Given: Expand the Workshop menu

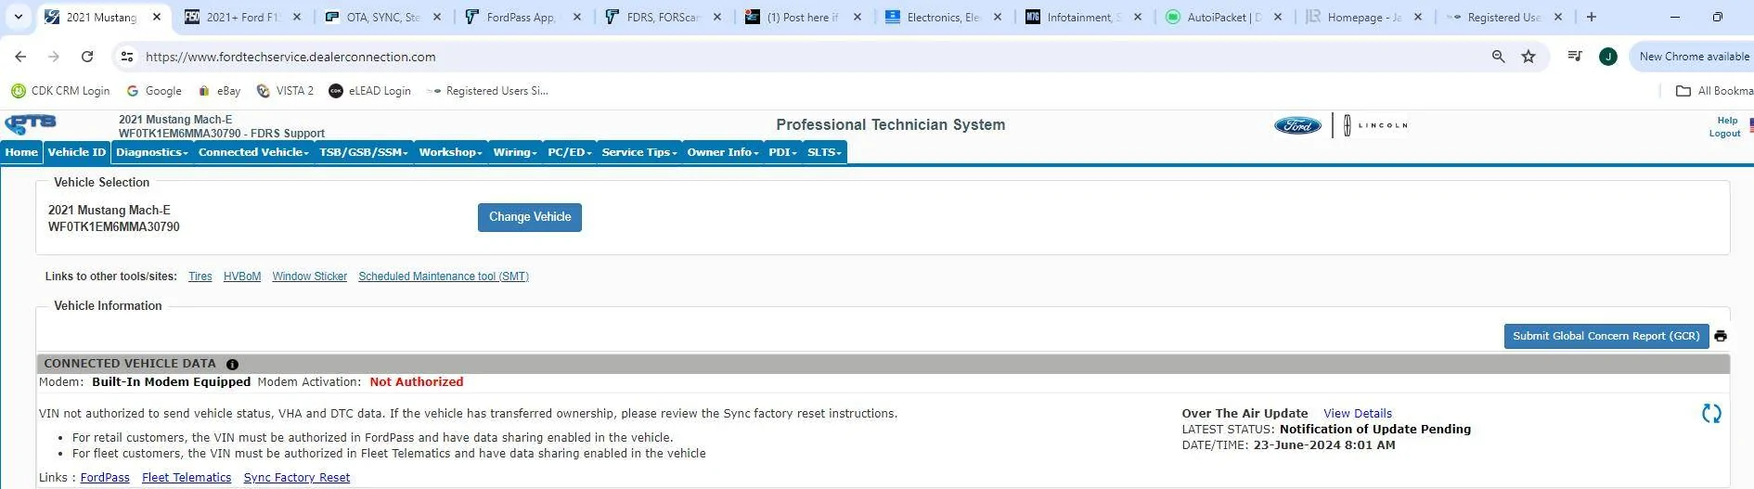Looking at the screenshot, I should coord(450,152).
